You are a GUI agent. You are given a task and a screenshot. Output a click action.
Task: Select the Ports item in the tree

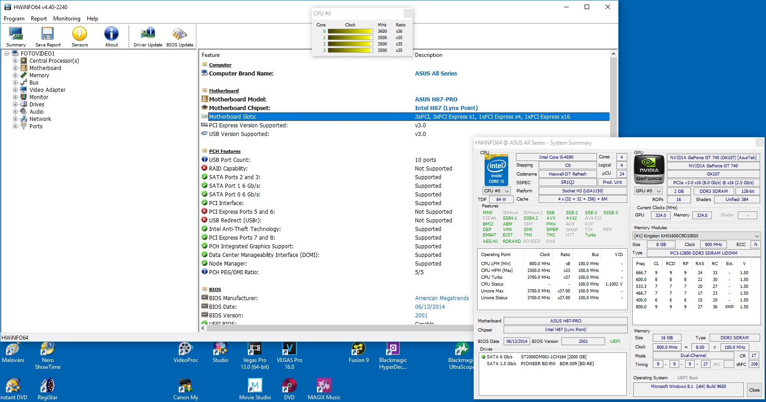[x=36, y=126]
